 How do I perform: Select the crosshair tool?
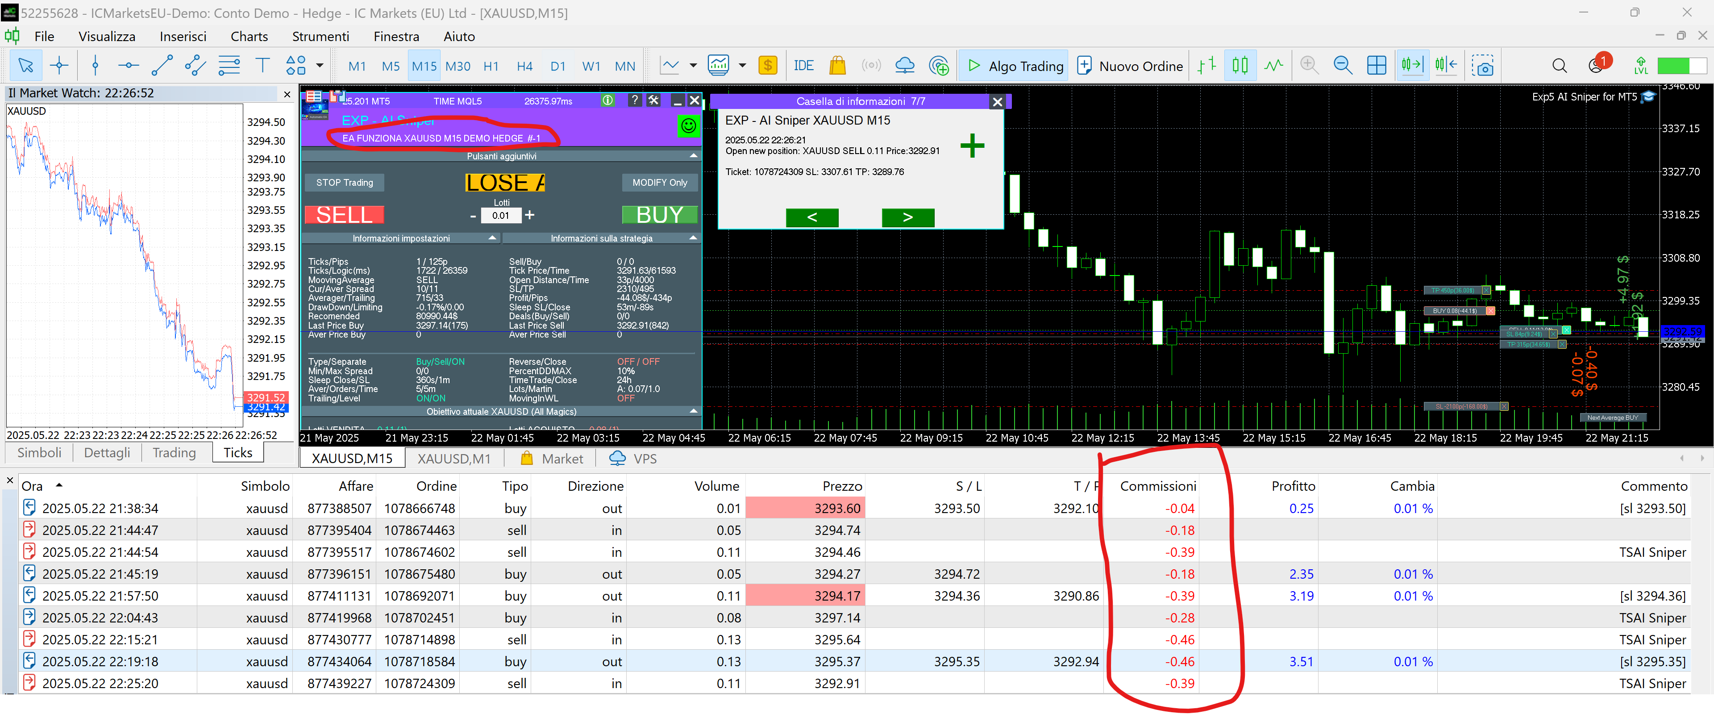point(59,66)
